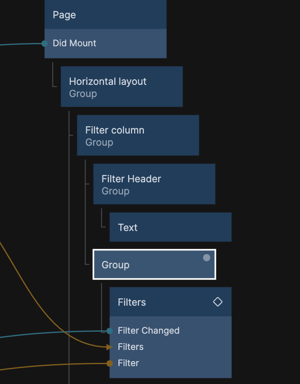Click the diamond icon on Filters node
300x384 pixels.
click(x=218, y=302)
